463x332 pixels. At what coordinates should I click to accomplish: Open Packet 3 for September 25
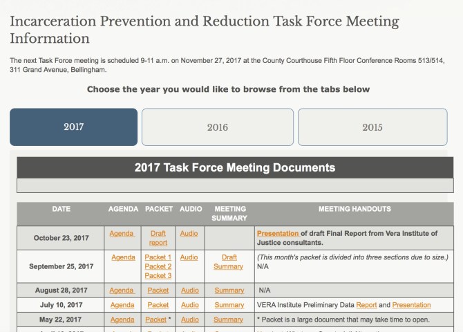(158, 275)
